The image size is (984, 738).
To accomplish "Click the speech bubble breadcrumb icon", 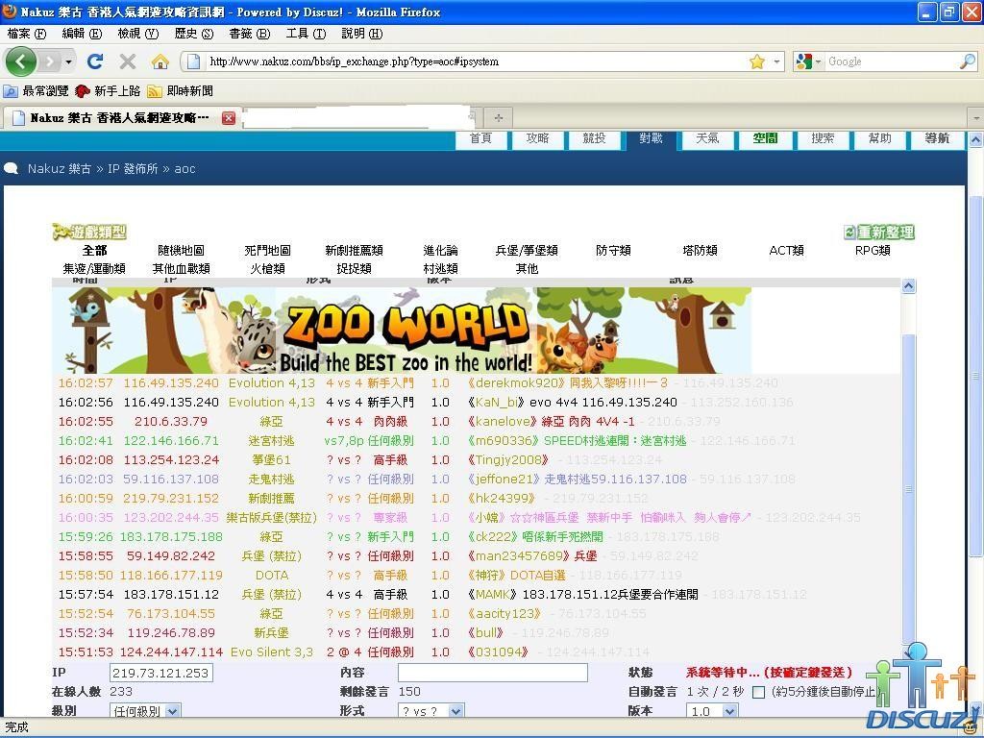I will (x=11, y=168).
